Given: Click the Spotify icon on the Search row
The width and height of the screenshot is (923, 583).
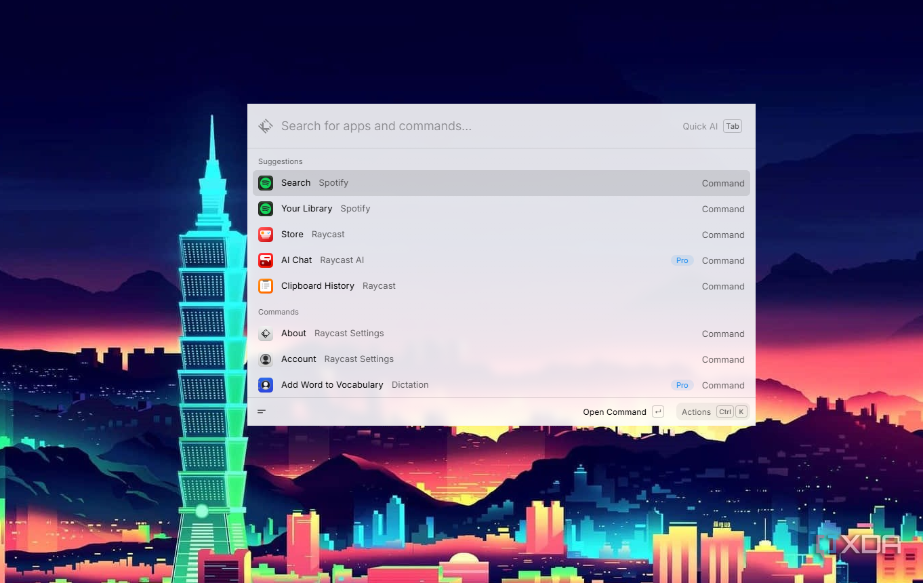Looking at the screenshot, I should click(x=266, y=183).
